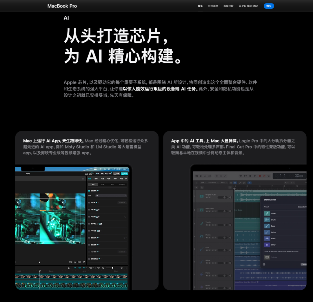313x302 pixels.
Task: Select the Guitar stem icon in Stem Splitter
Action: (267, 232)
